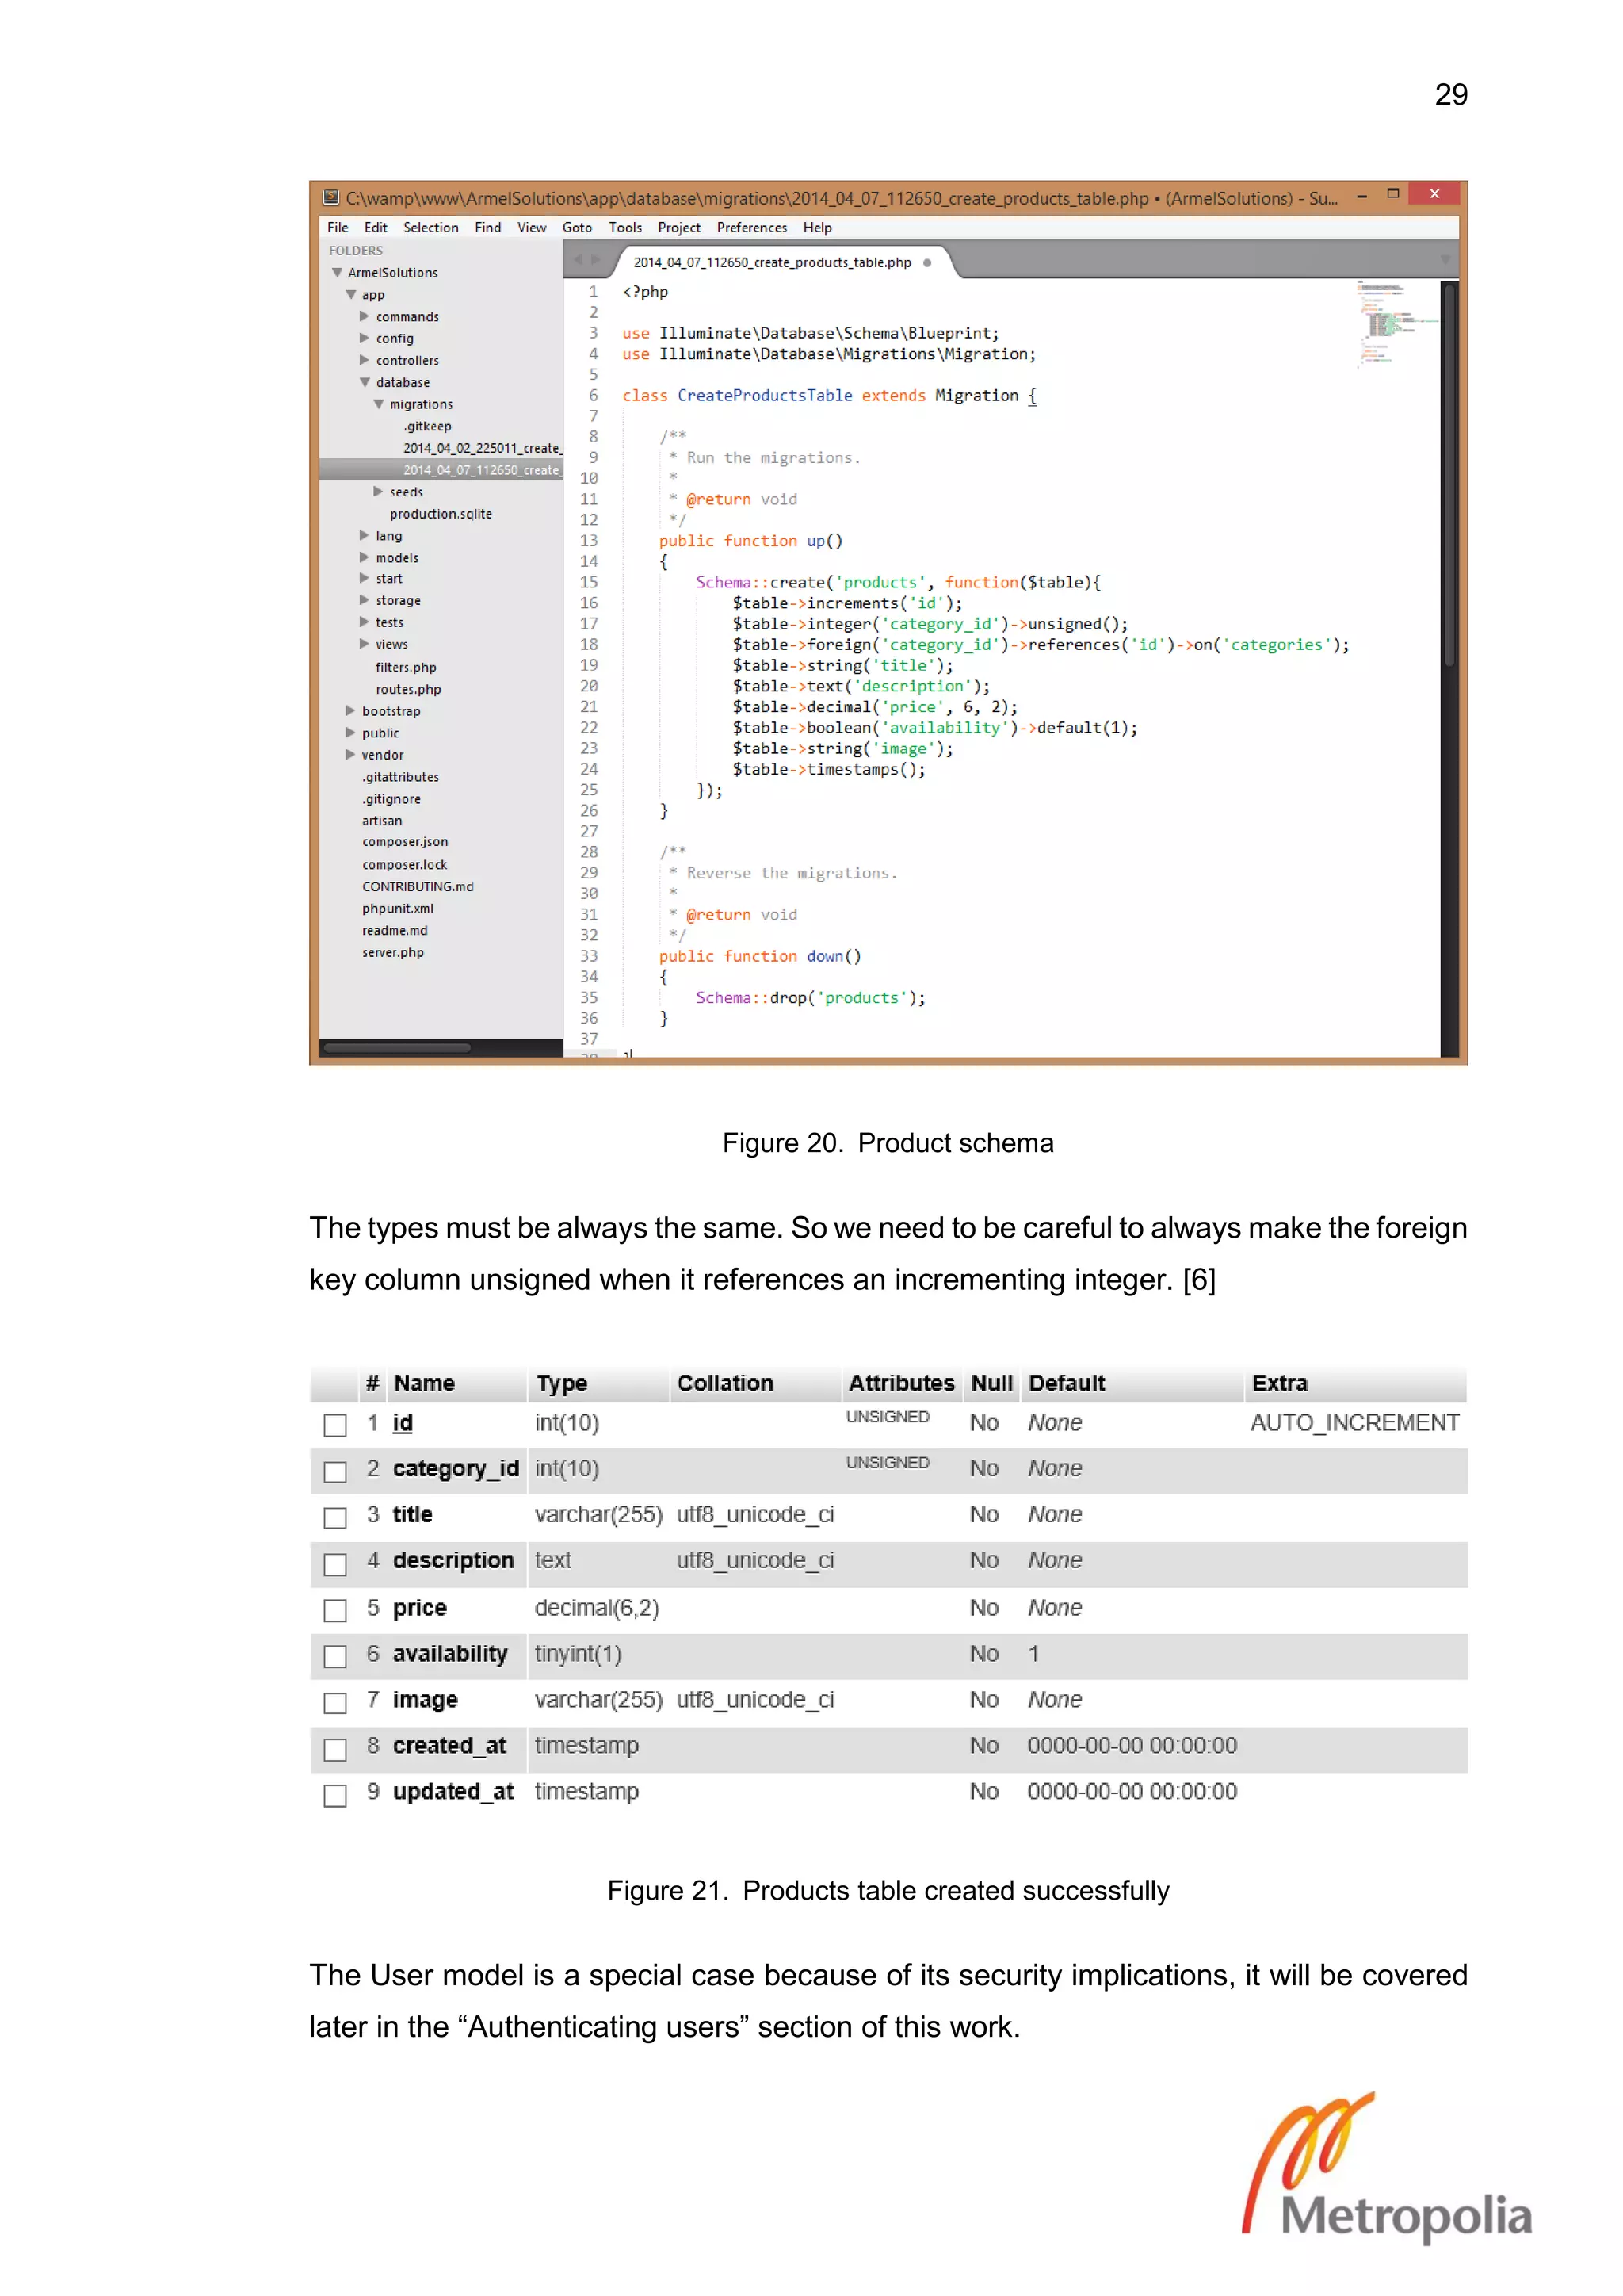1623x2296 pixels.
Task: Open the Goto menu
Action: 577,227
